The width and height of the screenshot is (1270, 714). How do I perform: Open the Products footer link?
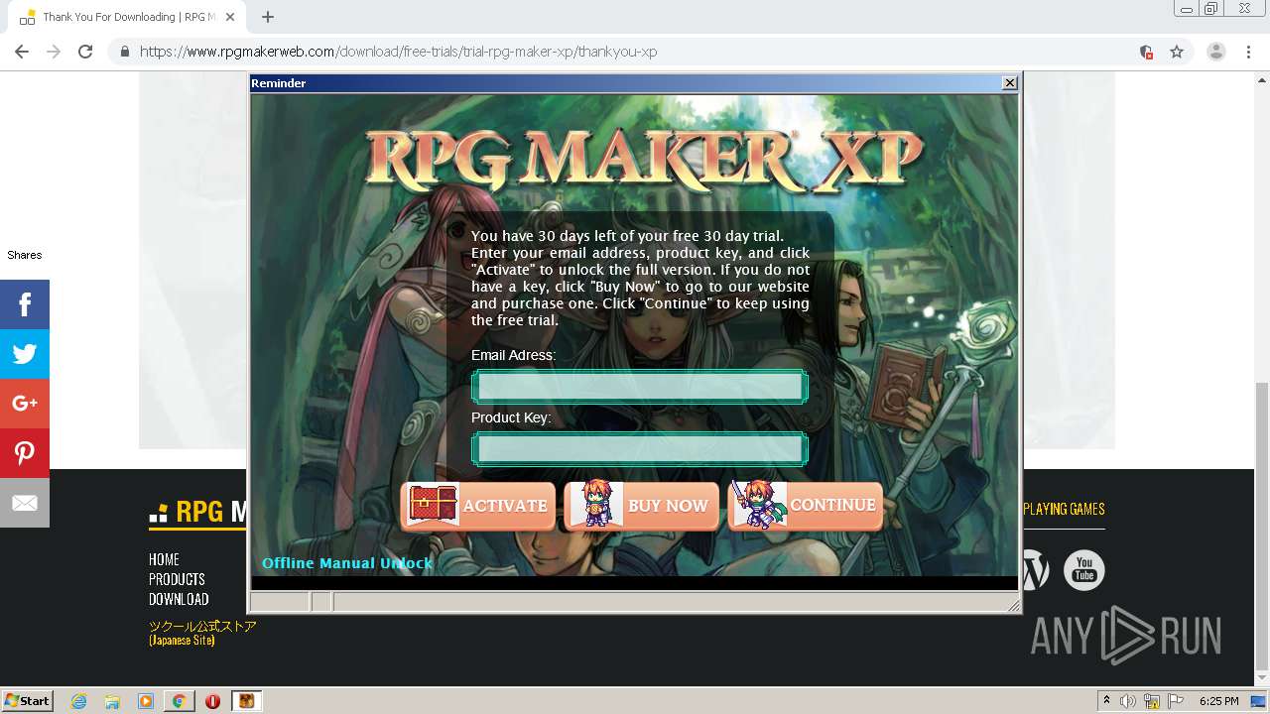(x=177, y=579)
